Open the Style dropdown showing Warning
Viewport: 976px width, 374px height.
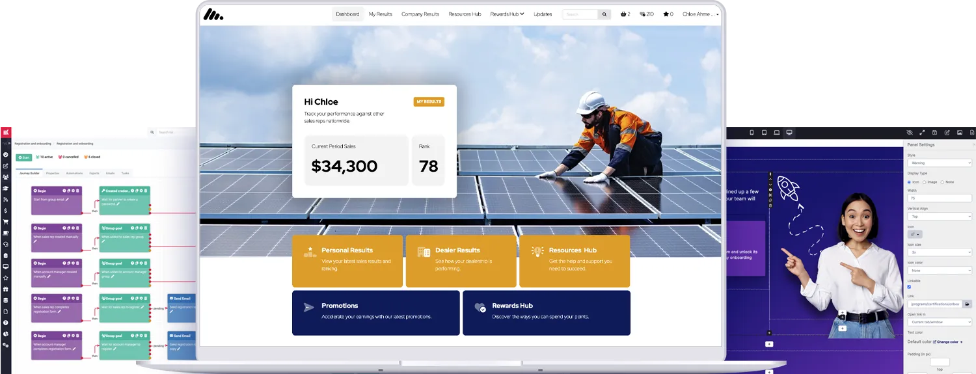(939, 163)
